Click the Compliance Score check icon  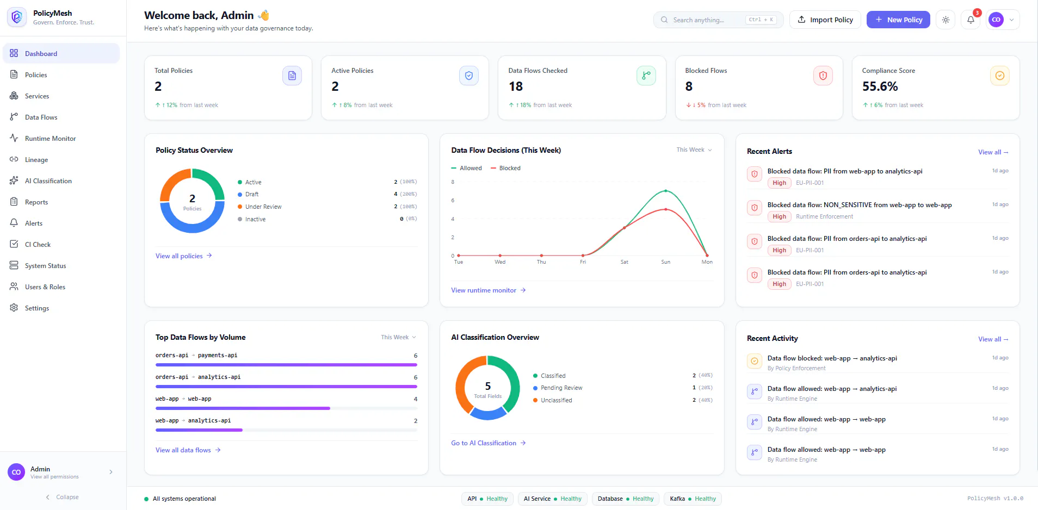(x=1000, y=76)
